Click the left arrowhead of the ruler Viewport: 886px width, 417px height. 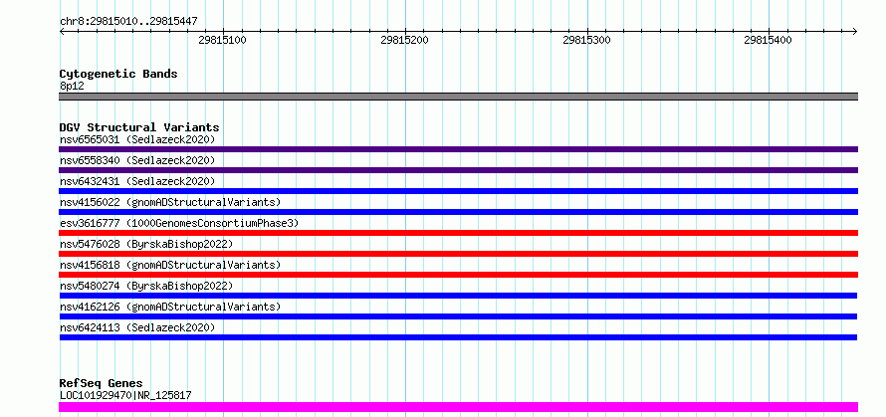pos(62,31)
